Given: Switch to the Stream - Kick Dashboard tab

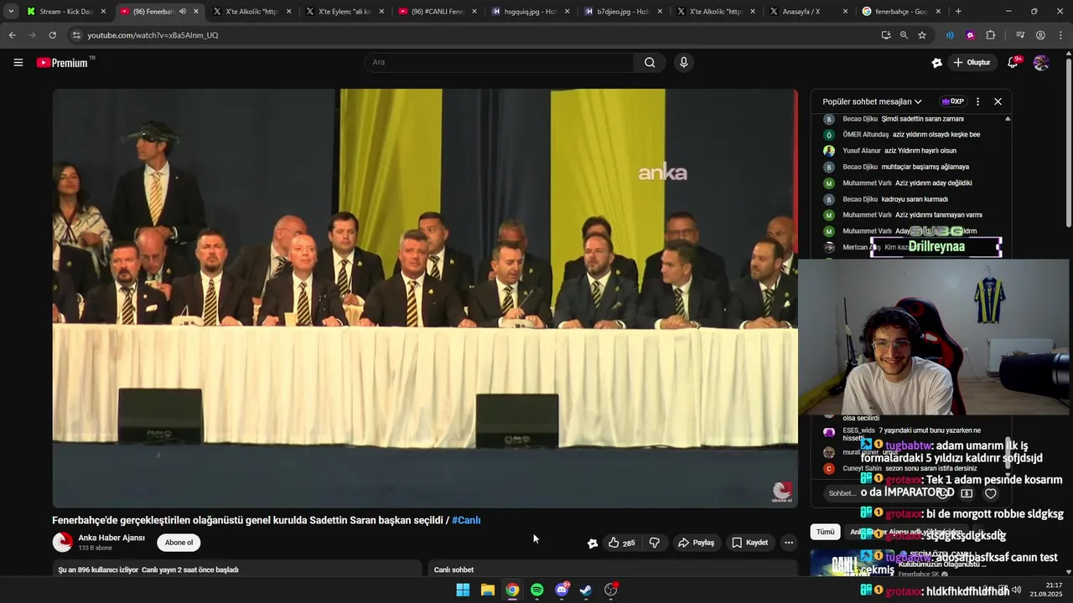Looking at the screenshot, I should [x=65, y=12].
